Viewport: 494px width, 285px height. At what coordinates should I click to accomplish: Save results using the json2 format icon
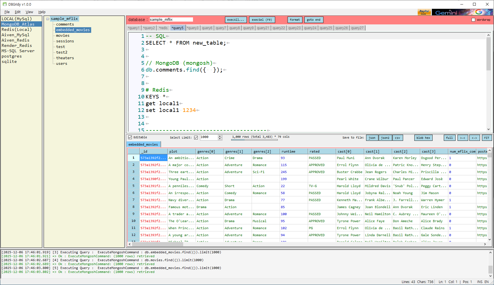385,138
